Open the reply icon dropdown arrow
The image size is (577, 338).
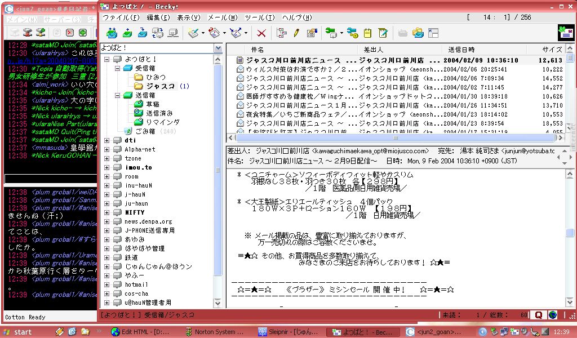[x=224, y=33]
